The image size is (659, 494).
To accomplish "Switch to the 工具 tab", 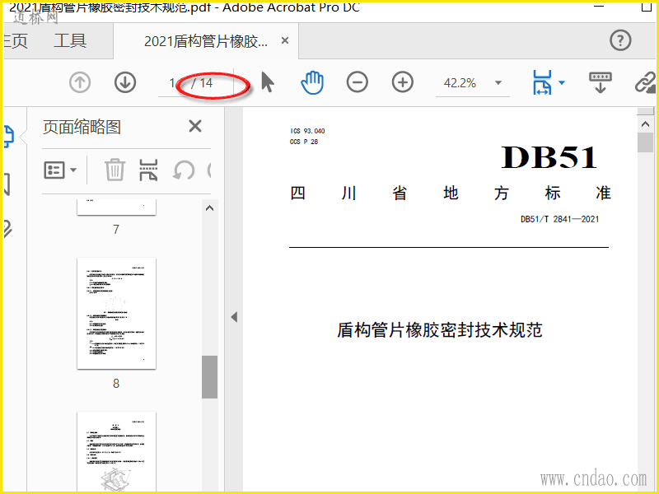I will [70, 41].
